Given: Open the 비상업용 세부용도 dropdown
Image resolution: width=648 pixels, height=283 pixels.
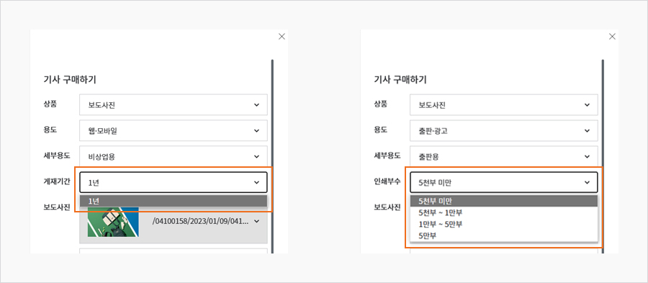Looking at the screenshot, I should 174,156.
